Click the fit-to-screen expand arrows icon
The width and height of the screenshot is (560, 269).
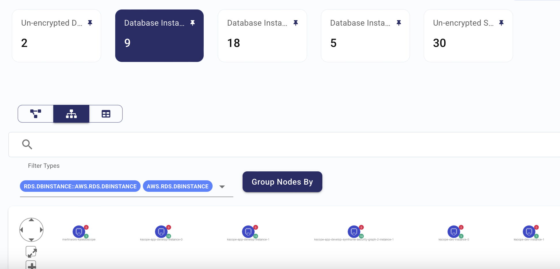31,252
